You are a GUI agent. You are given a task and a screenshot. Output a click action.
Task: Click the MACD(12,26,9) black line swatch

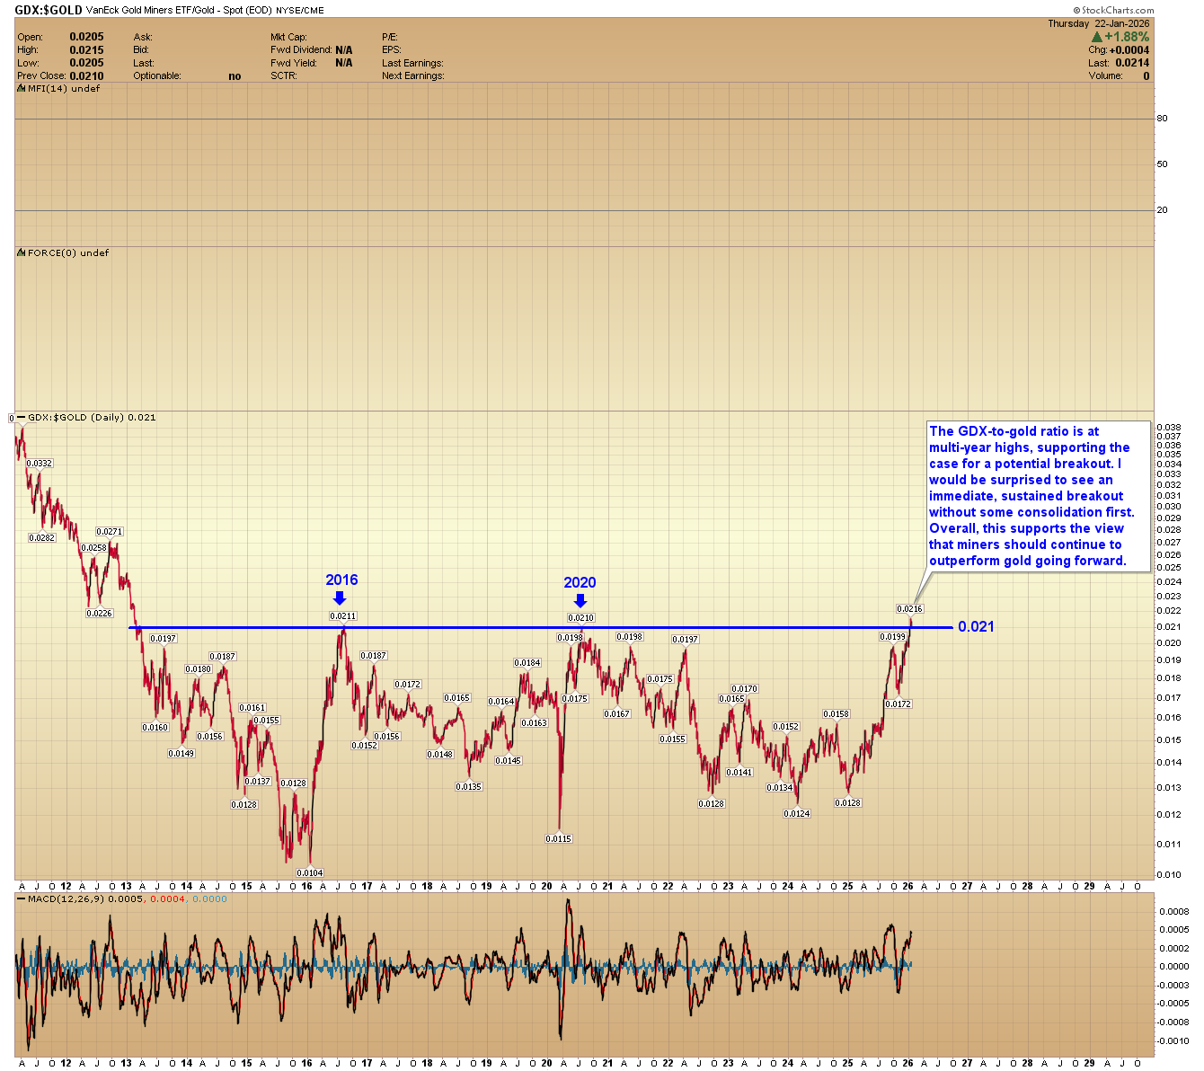22,898
